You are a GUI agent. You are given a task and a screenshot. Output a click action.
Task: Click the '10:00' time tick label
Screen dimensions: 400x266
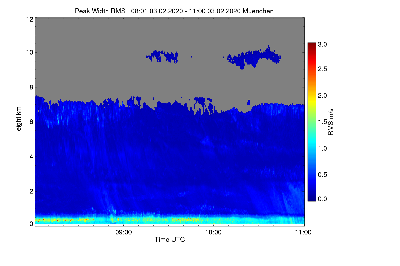213,232
